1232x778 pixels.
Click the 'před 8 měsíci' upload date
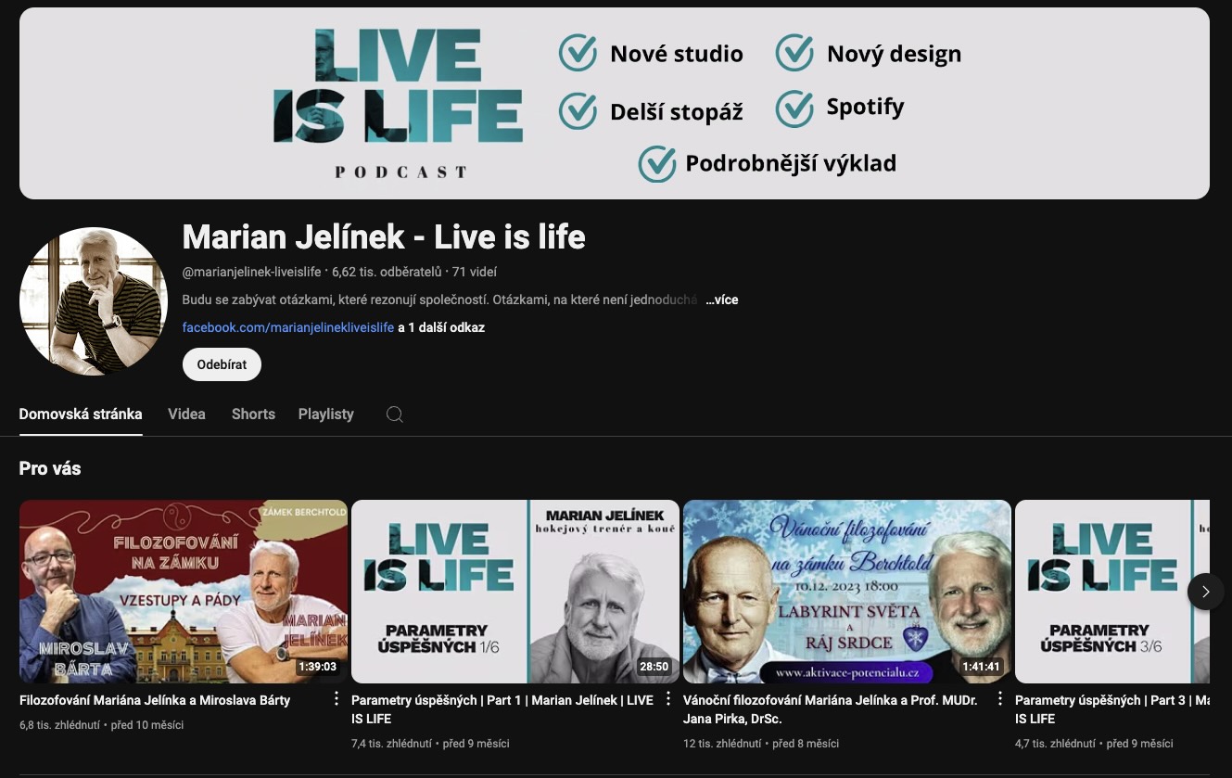[806, 744]
